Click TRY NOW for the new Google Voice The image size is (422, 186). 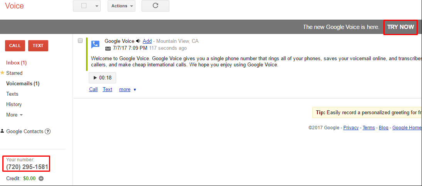[x=400, y=27]
